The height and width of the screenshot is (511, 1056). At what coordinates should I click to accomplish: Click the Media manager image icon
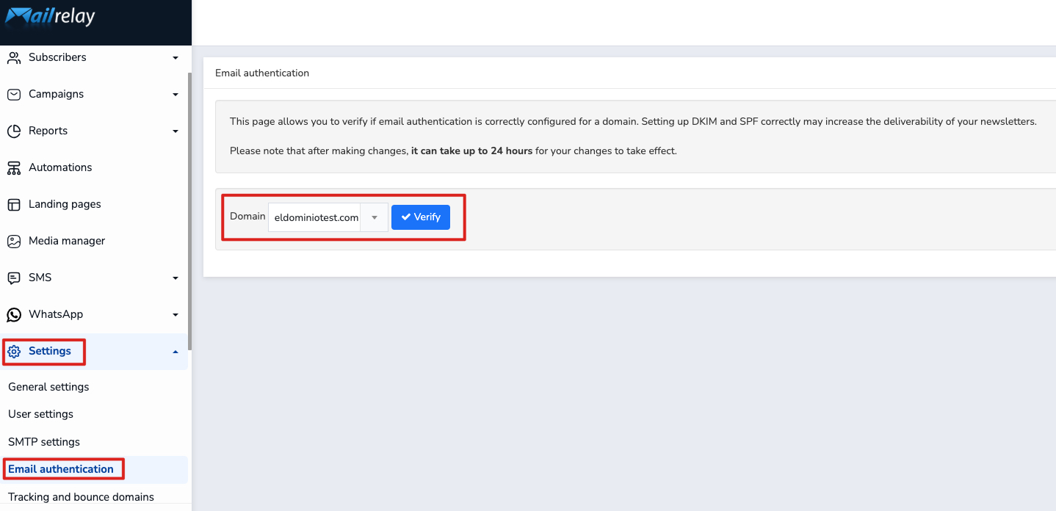[14, 241]
